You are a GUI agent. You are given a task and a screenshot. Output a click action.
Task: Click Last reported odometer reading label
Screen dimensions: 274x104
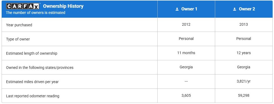click(33, 96)
